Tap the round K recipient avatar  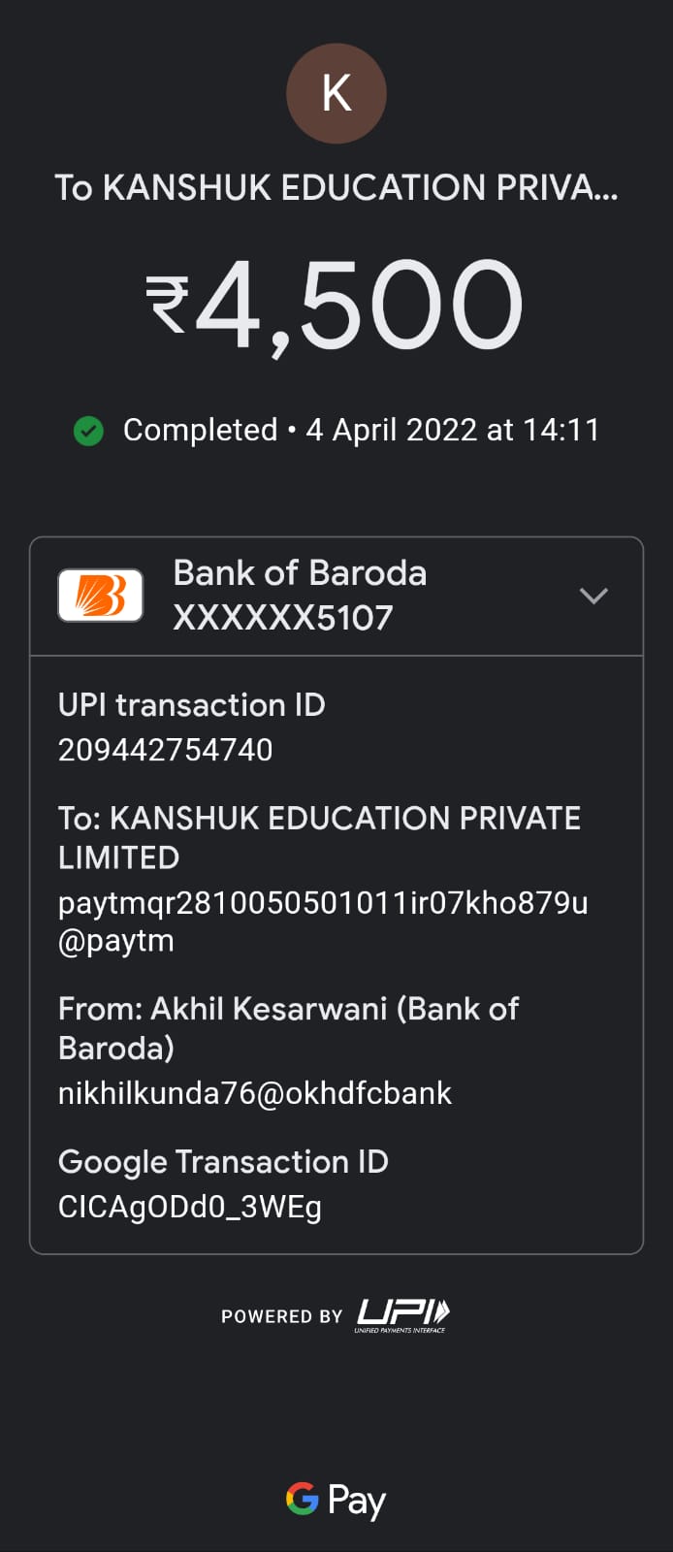[x=336, y=94]
